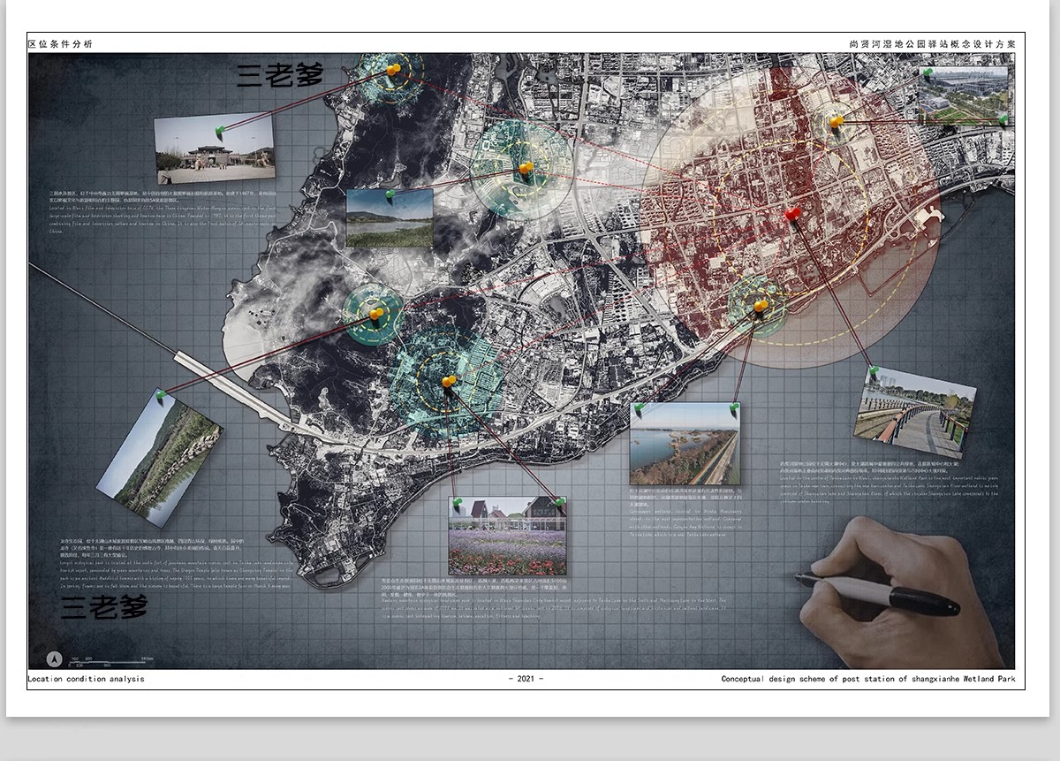The image size is (1060, 761).
Task: Open the tilted mountain lake photo
Action: pyautogui.click(x=159, y=457)
